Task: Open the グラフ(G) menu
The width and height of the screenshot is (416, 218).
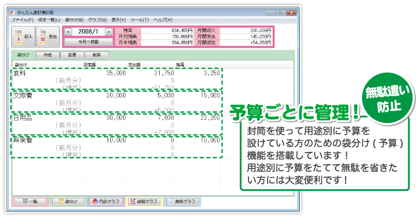Action: coord(98,20)
